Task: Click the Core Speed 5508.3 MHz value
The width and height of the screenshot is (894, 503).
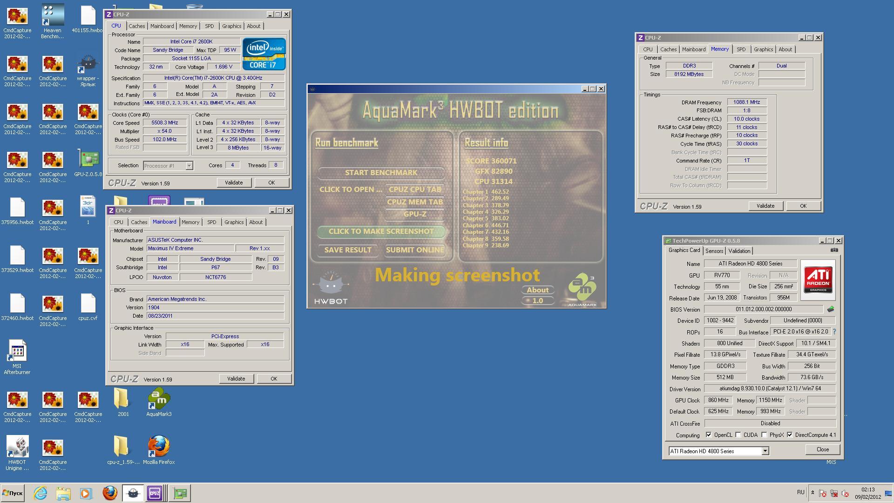Action: tap(165, 123)
